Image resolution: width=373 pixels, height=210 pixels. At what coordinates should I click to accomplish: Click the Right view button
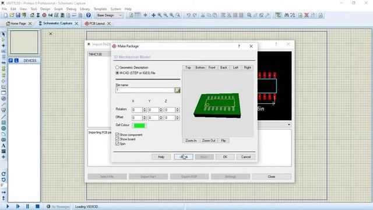(247, 68)
